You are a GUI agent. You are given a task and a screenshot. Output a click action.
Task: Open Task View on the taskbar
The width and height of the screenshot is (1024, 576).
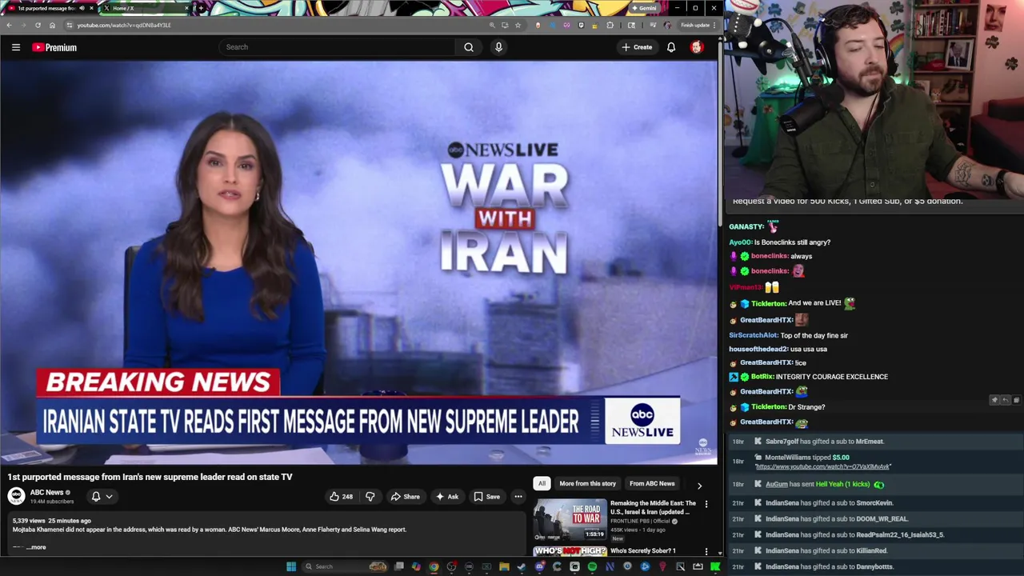399,566
